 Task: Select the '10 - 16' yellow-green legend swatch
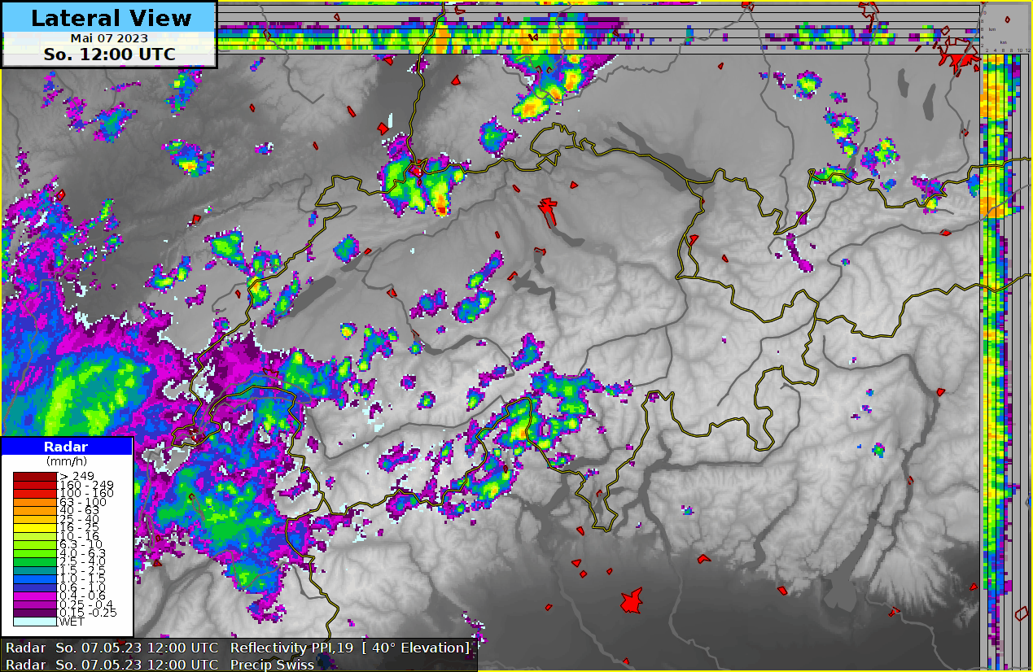pyautogui.click(x=35, y=536)
